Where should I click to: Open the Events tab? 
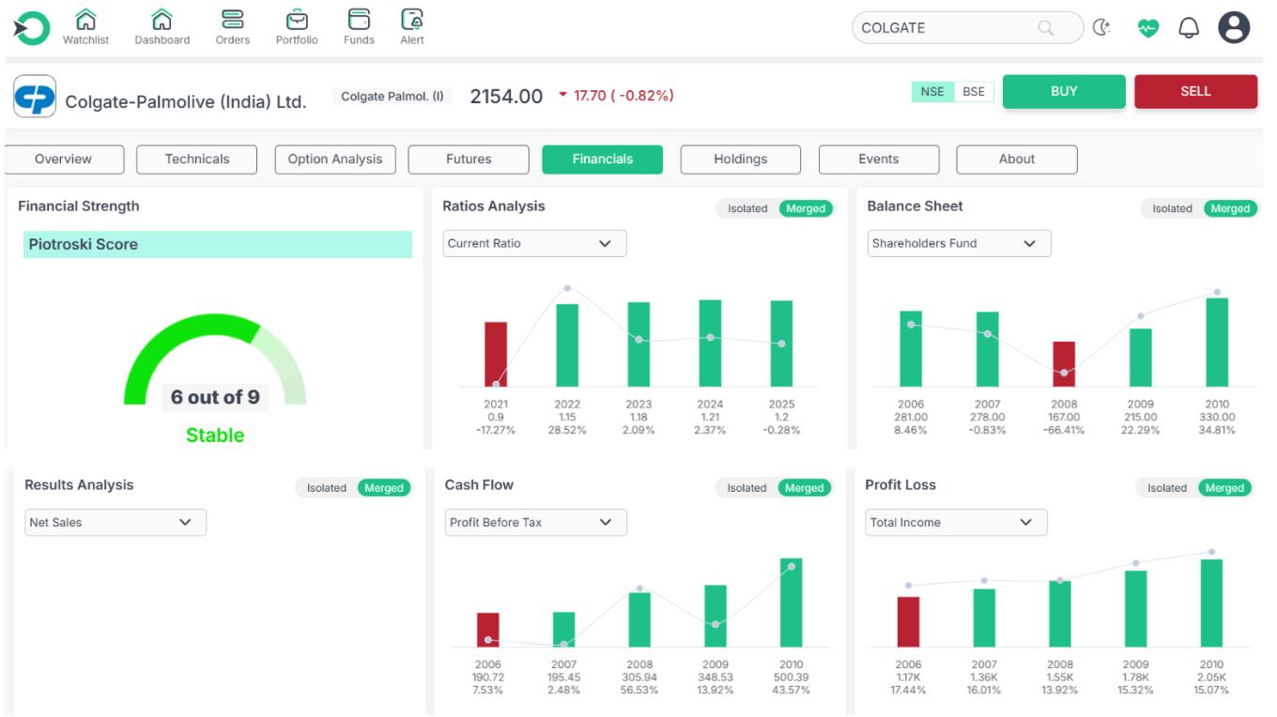[x=879, y=160]
